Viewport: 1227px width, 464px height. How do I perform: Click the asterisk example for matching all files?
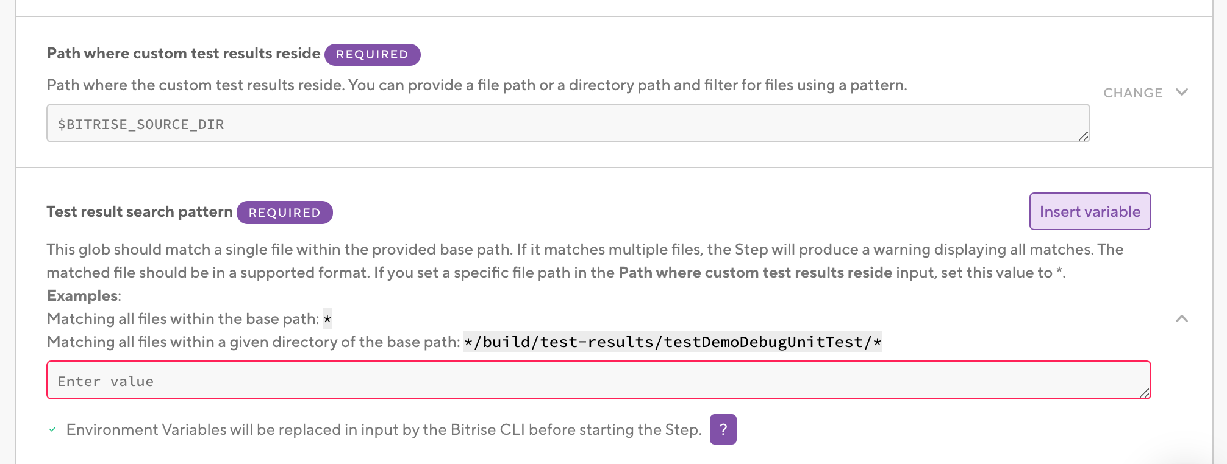point(327,318)
